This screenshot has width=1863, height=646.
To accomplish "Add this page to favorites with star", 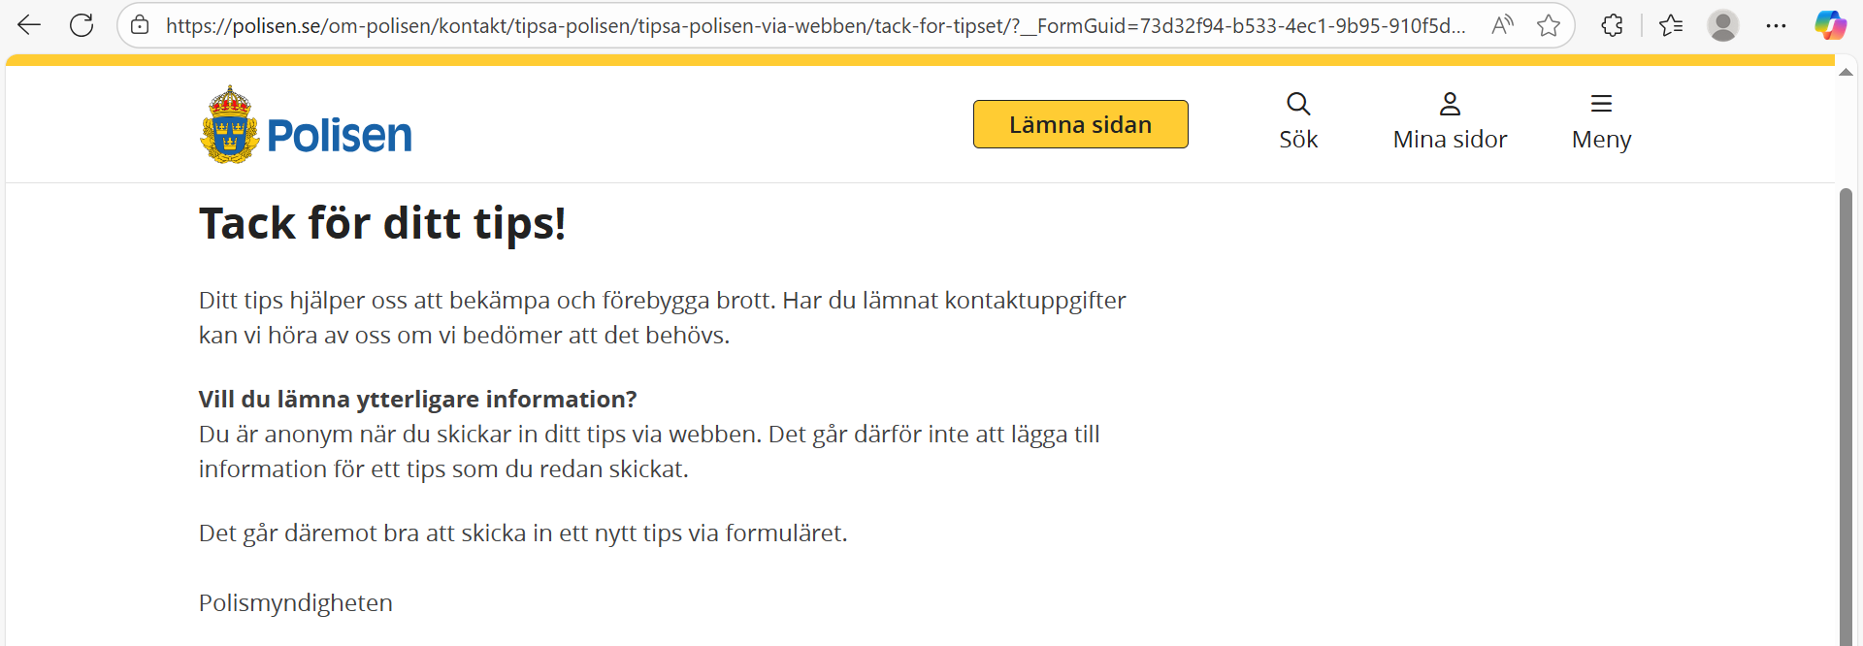I will point(1549,25).
